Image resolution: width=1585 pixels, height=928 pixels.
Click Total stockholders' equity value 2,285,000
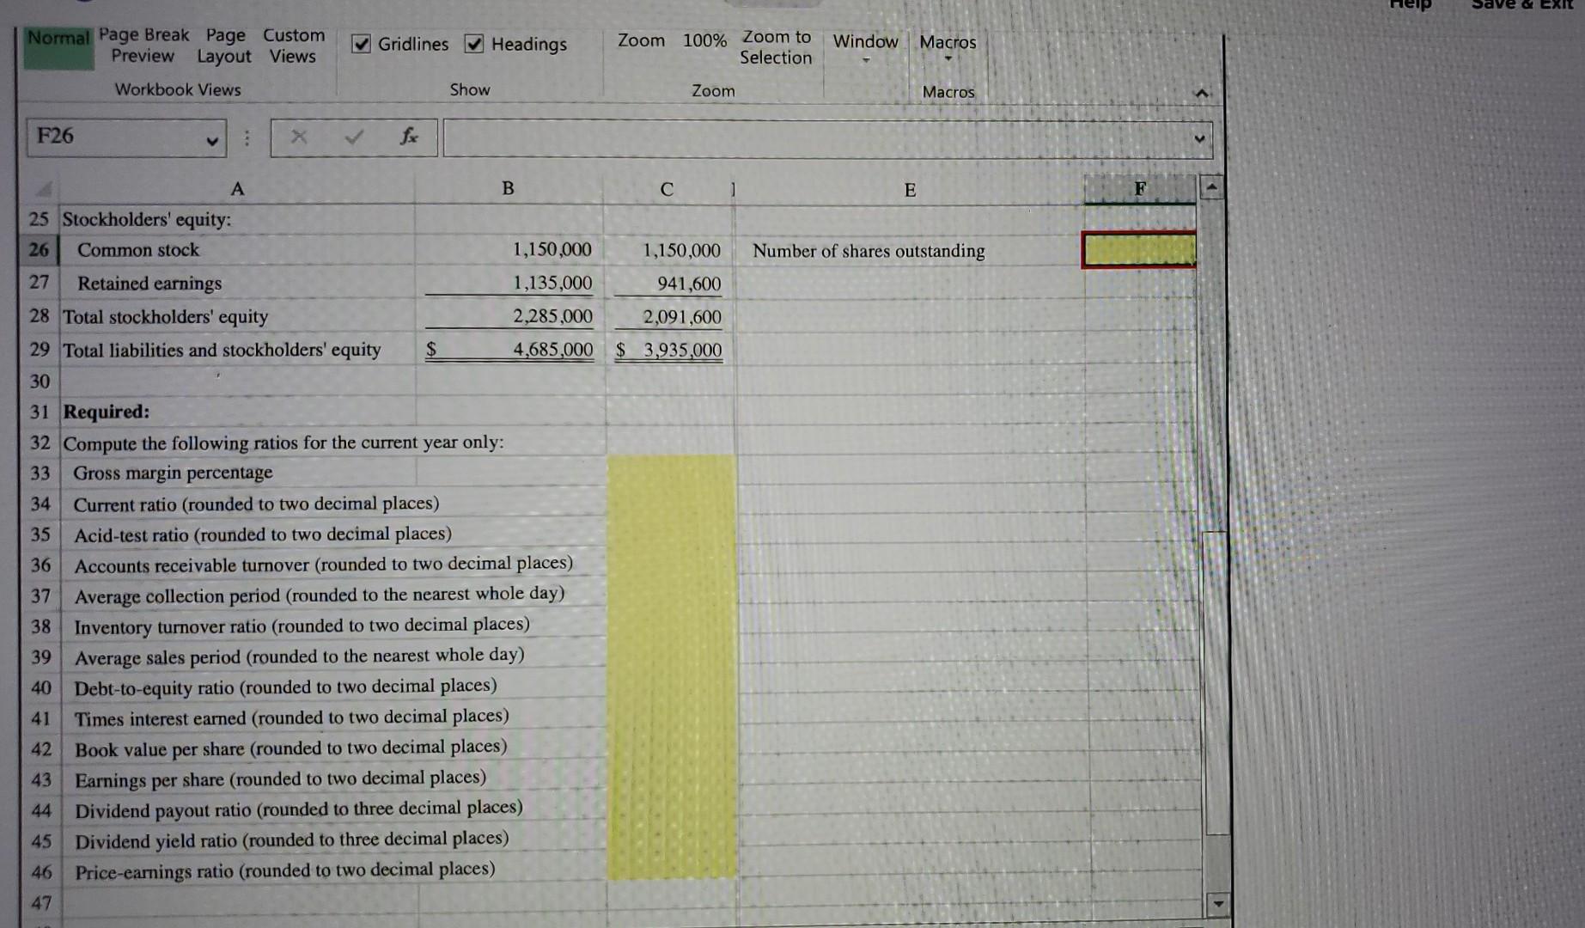(x=510, y=316)
